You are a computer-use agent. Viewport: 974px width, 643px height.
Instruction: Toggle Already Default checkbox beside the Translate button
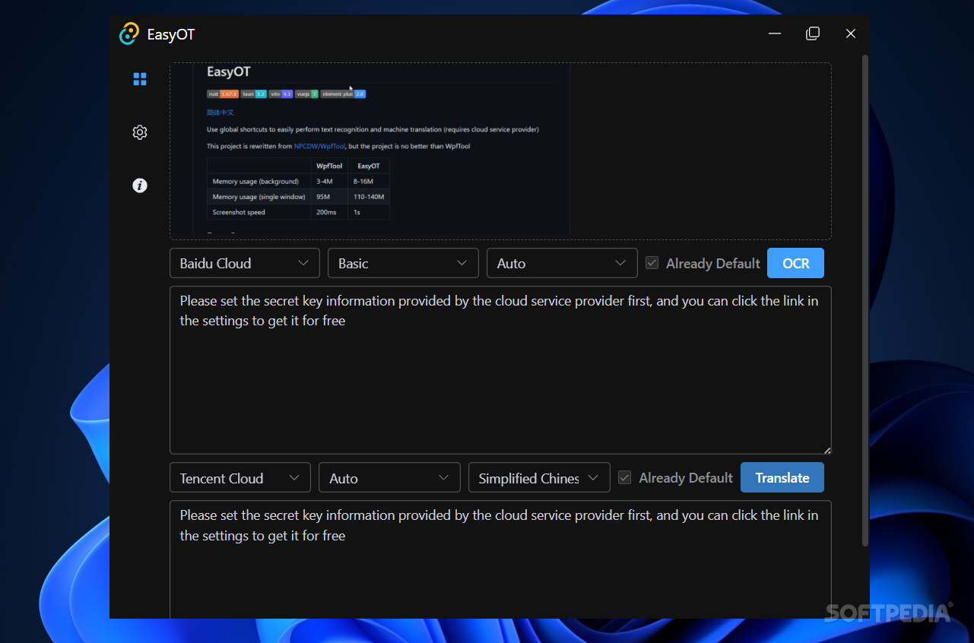(x=624, y=478)
